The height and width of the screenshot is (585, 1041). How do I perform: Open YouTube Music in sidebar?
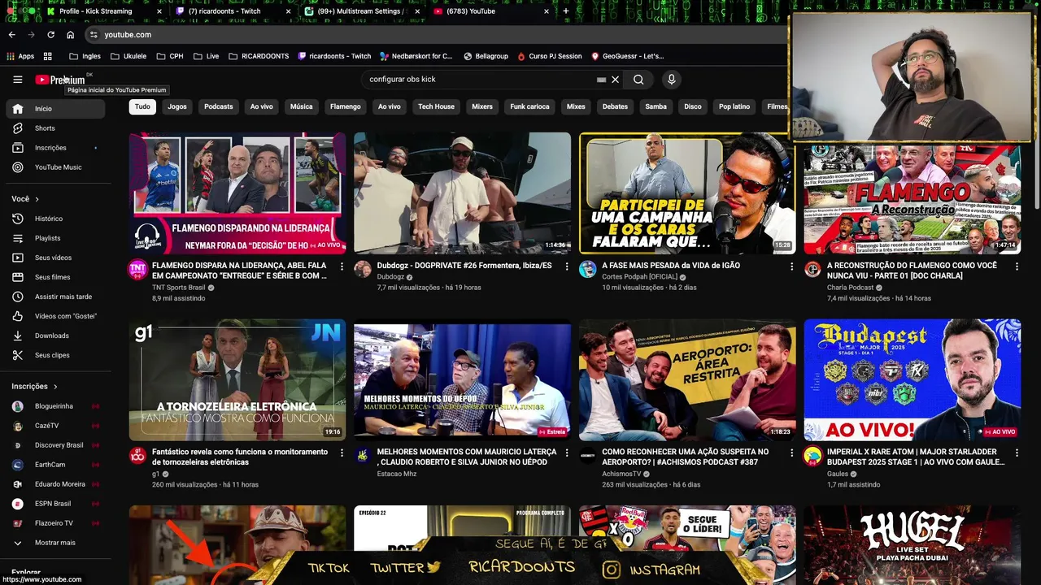[x=55, y=167]
